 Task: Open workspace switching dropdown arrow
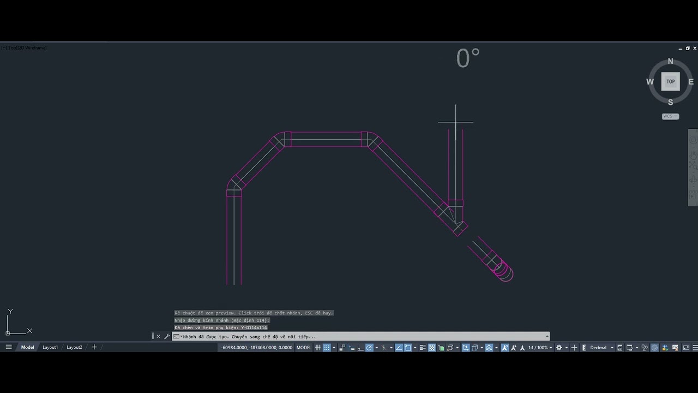tap(567, 347)
